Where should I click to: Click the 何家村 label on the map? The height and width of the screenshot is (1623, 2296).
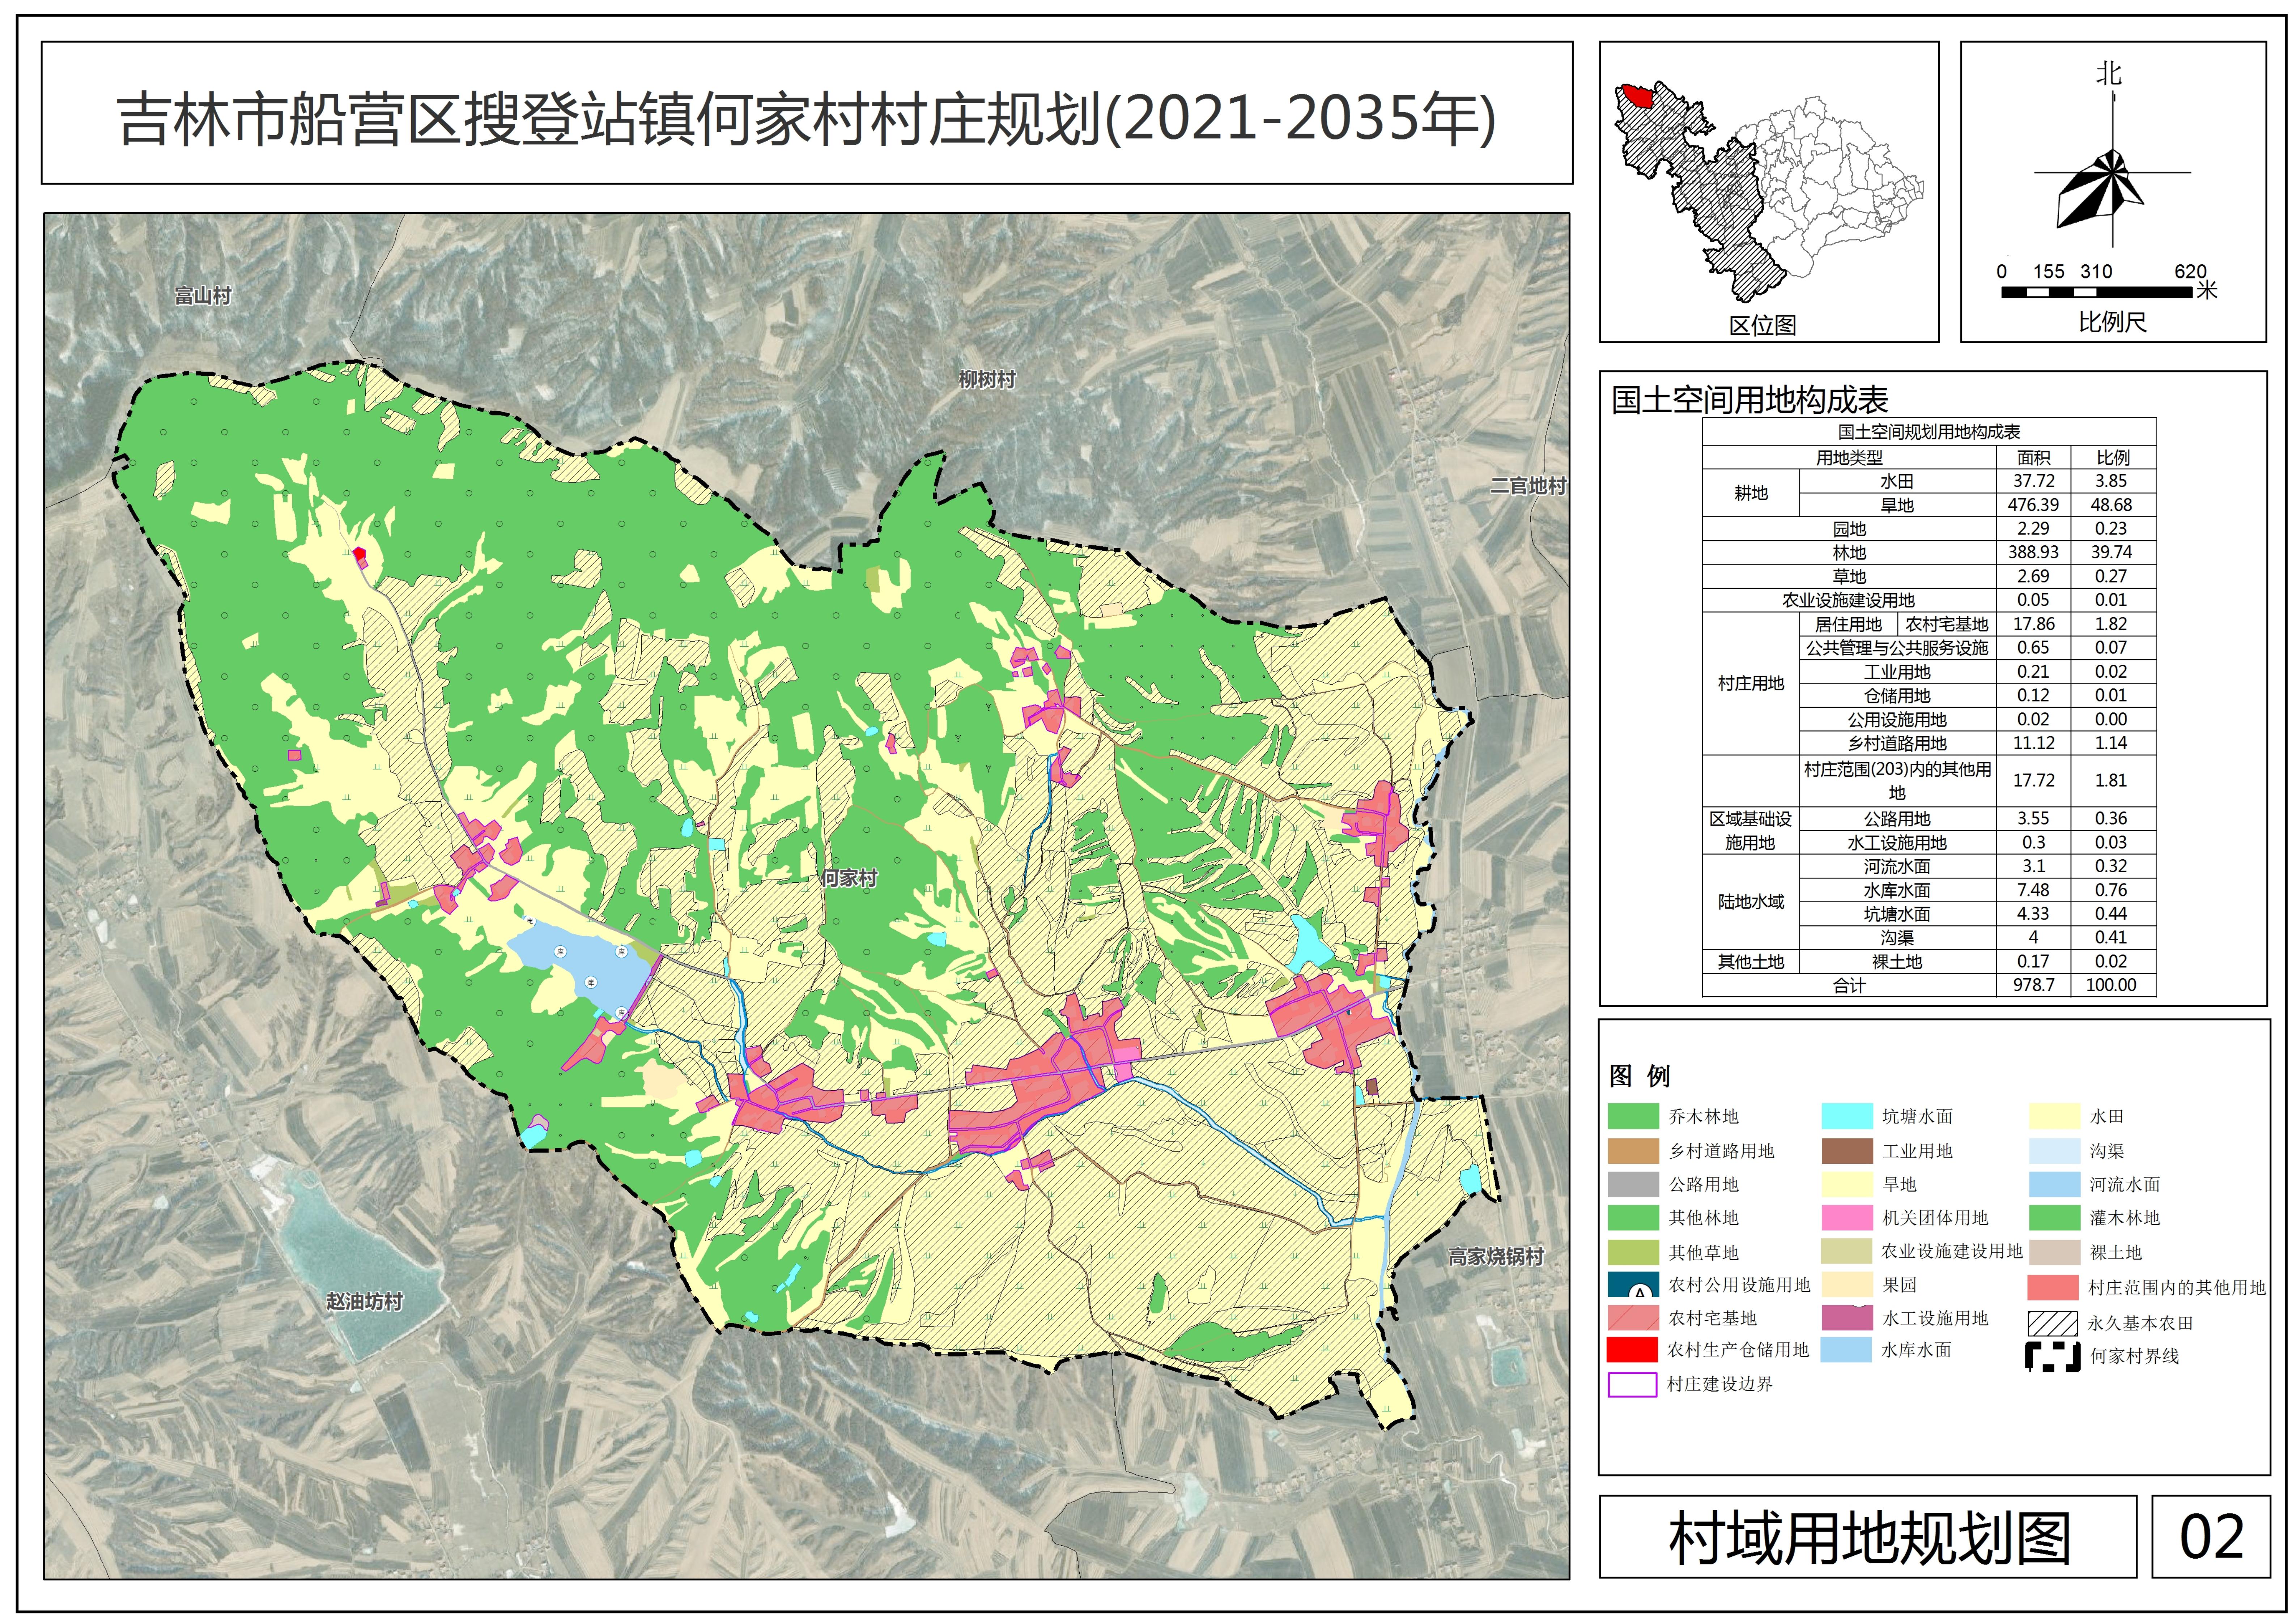[x=848, y=878]
